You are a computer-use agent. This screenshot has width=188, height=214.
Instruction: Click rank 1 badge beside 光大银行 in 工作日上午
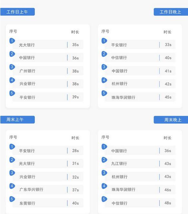coord(12,41)
